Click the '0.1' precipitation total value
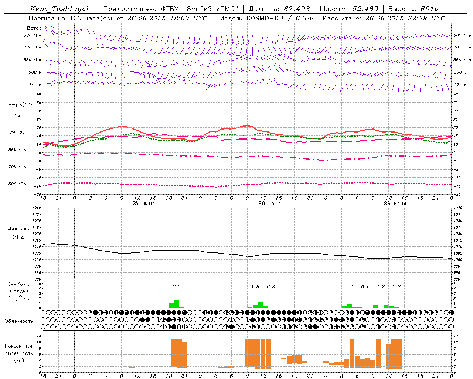This screenshot has height=379, width=473. [x=365, y=286]
